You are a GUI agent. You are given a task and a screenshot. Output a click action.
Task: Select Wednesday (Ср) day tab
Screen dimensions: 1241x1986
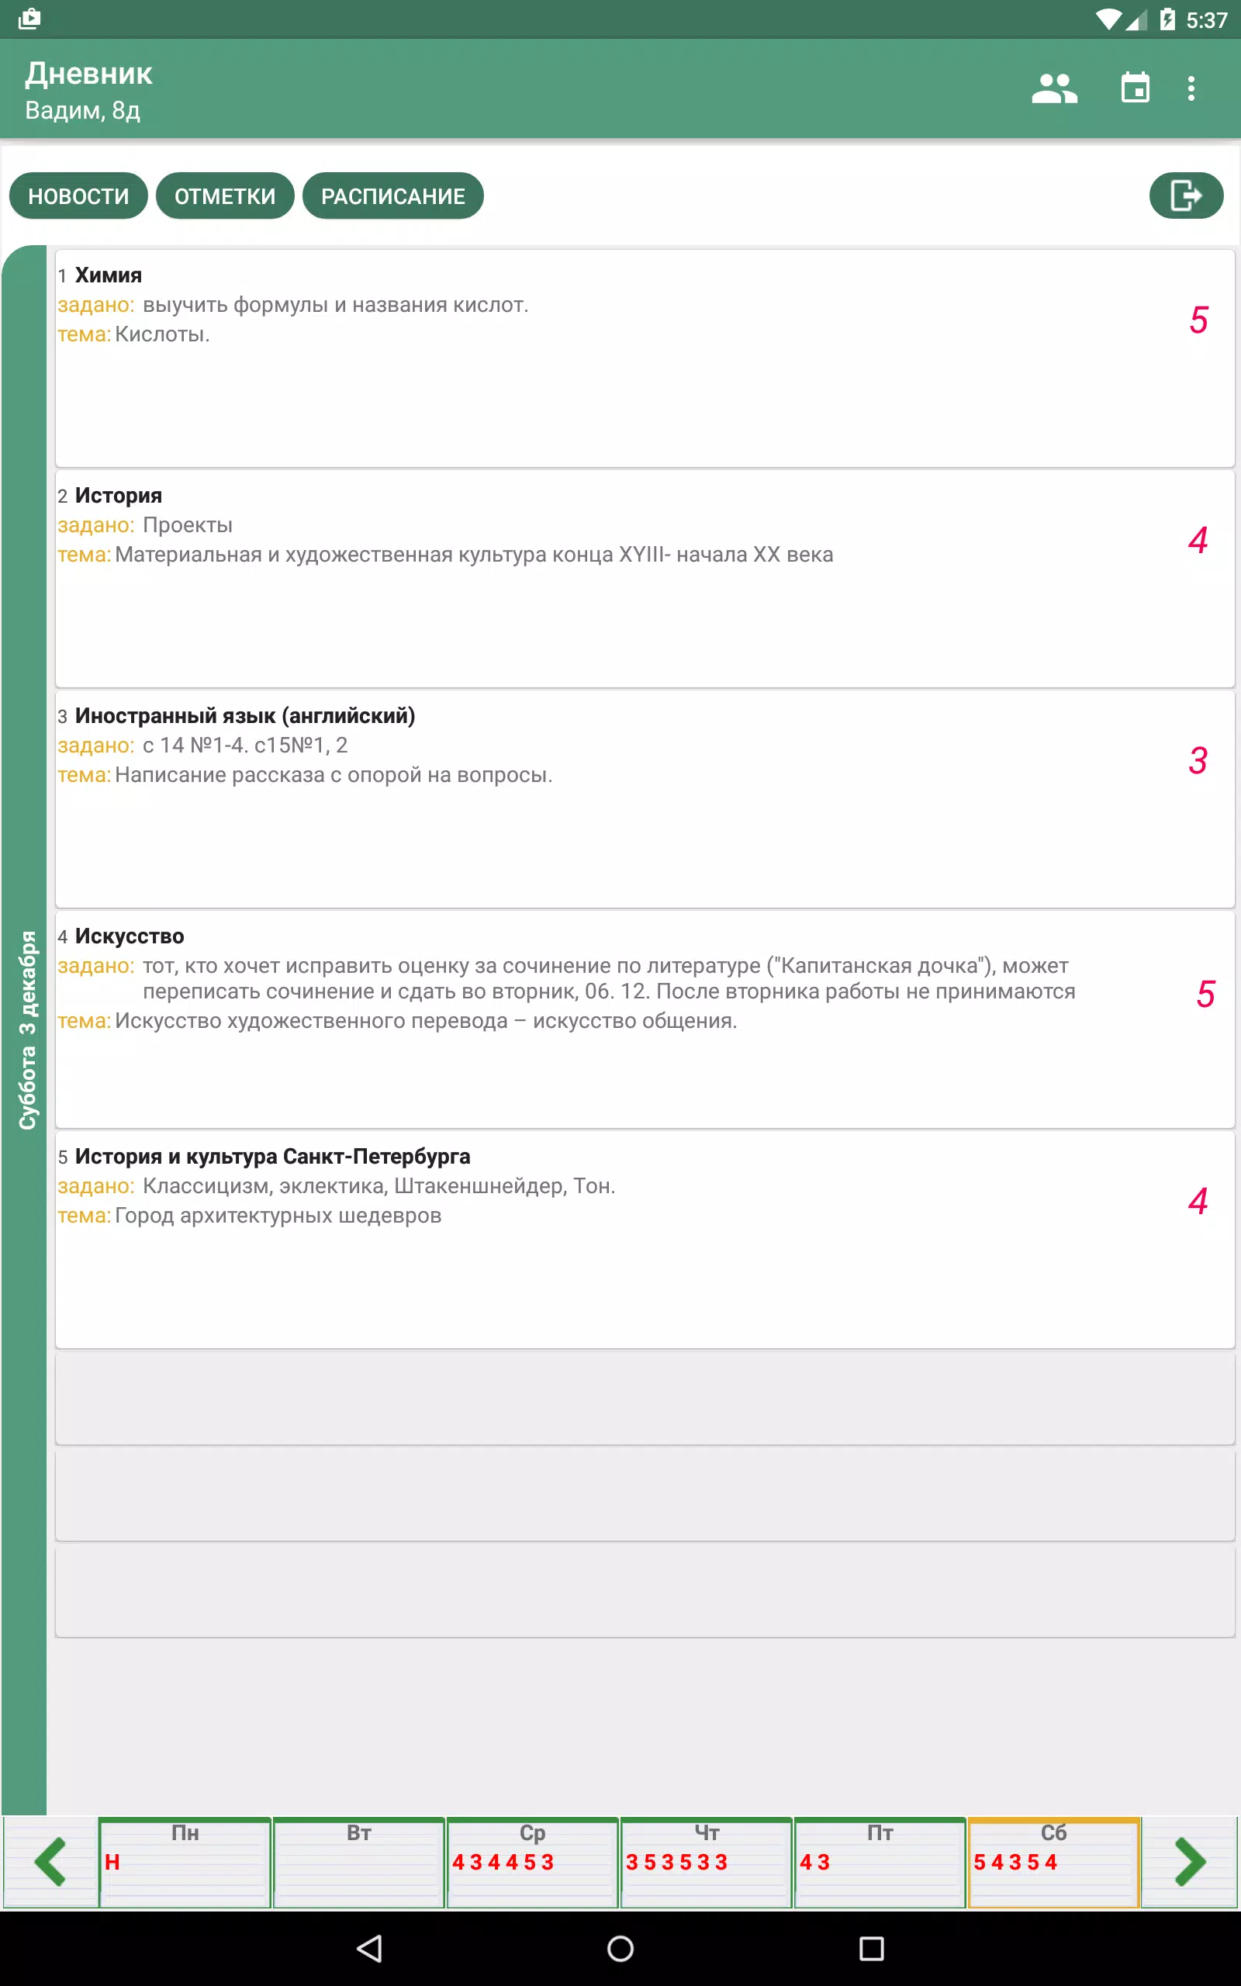533,1862
